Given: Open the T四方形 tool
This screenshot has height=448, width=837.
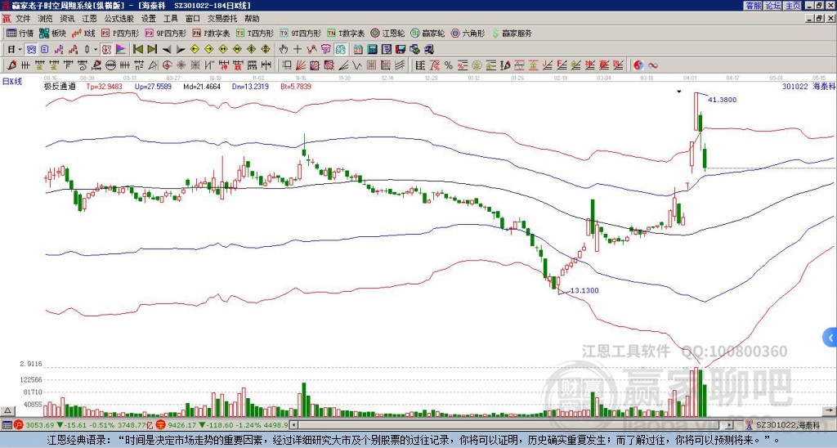Looking at the screenshot, I should (255, 33).
